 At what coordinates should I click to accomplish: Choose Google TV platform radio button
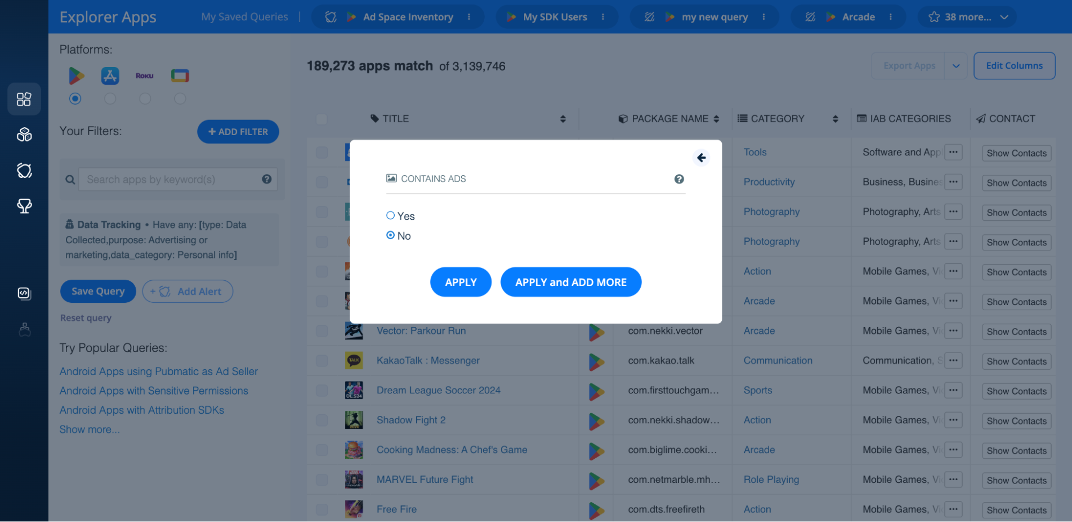point(180,99)
